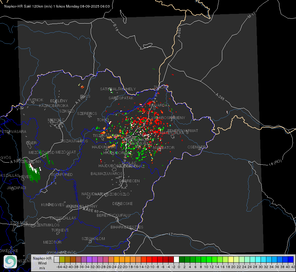Click the TÚRKEVE town label
This screenshot has height=272, width=296.
click(x=60, y=230)
